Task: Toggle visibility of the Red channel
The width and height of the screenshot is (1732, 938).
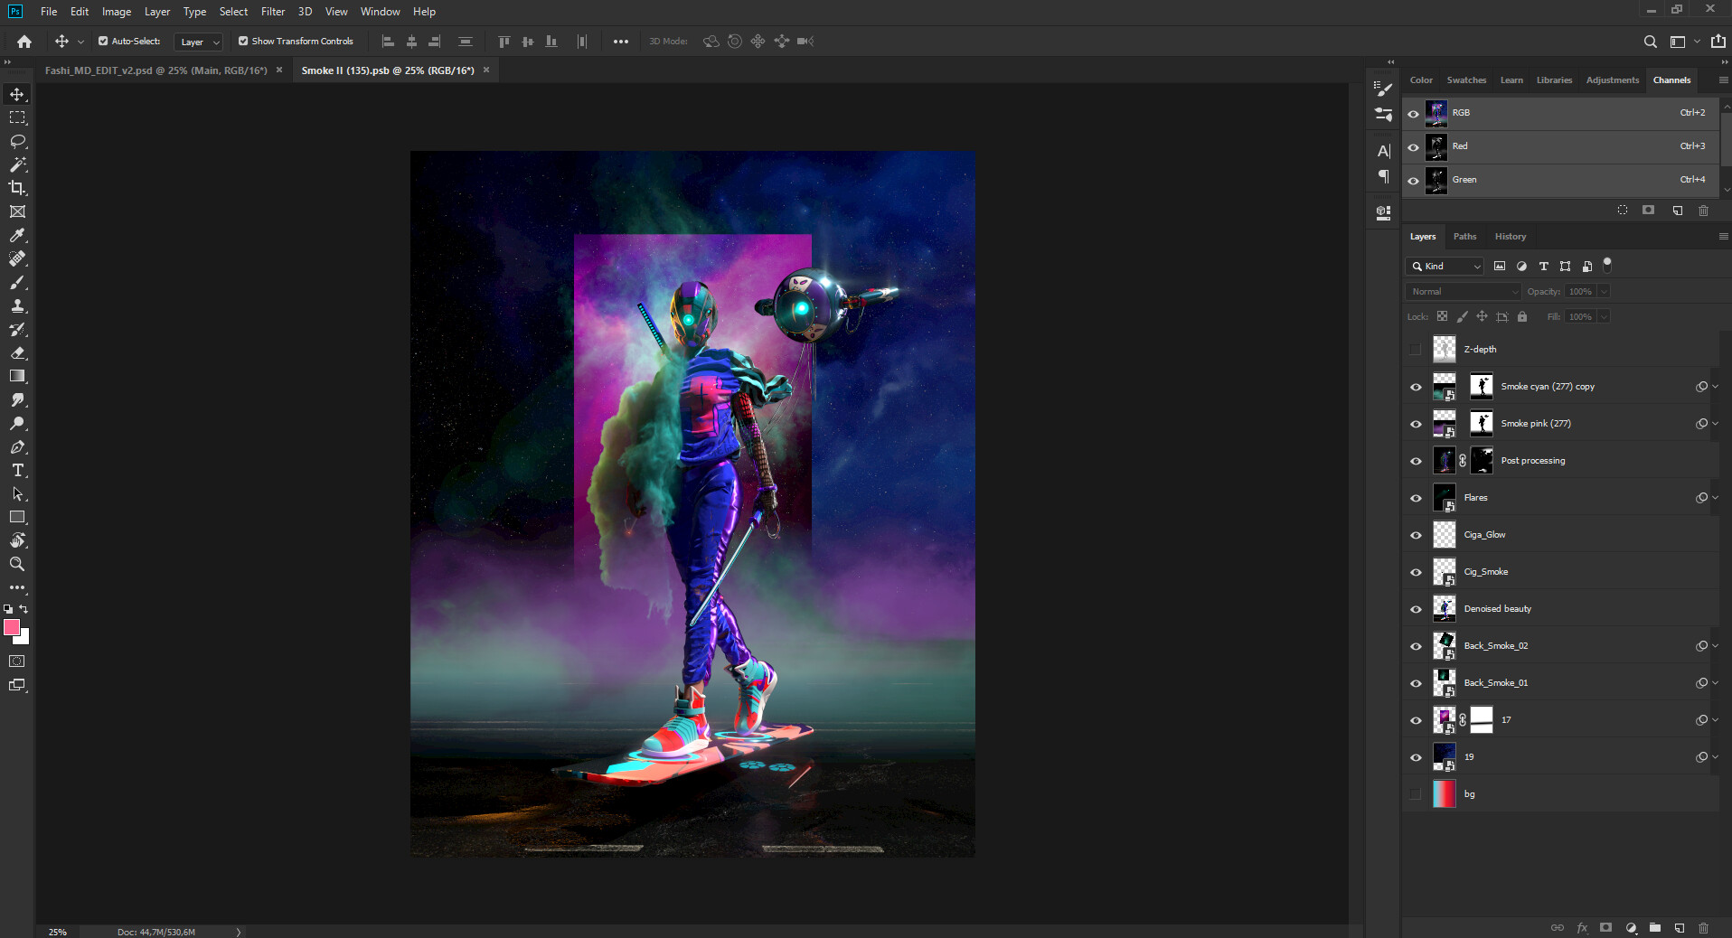Action: [1413, 146]
